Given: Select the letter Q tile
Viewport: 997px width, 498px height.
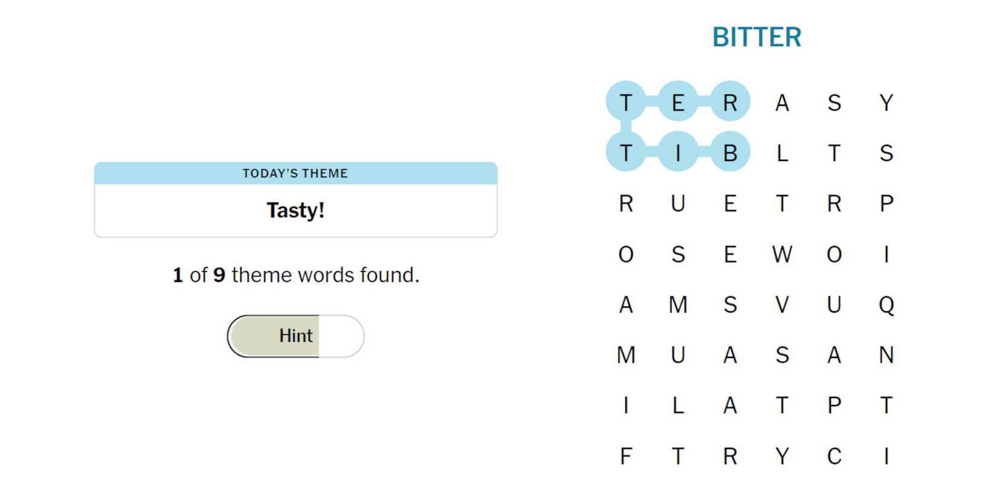Looking at the screenshot, I should [886, 305].
